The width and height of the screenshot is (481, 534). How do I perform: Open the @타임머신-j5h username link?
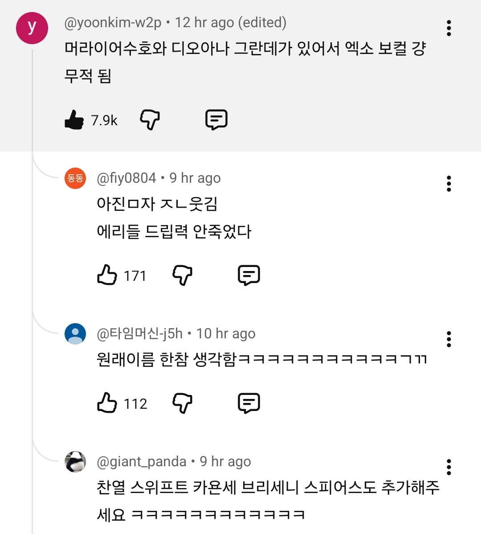tap(140, 333)
